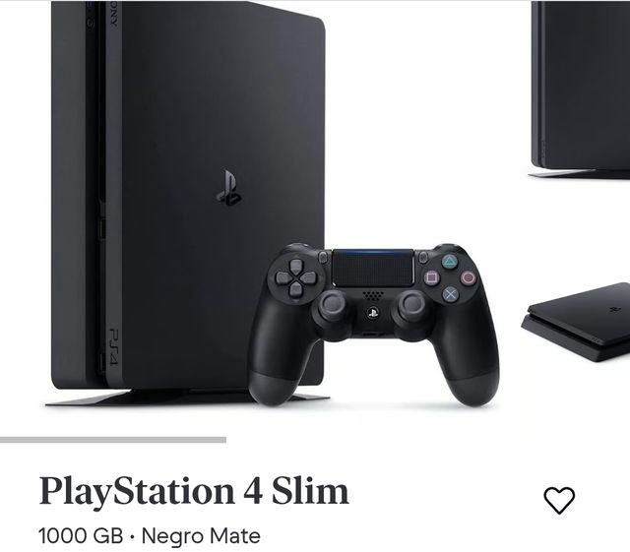
Task: Click the PS home button on the controller
Action: tap(372, 313)
